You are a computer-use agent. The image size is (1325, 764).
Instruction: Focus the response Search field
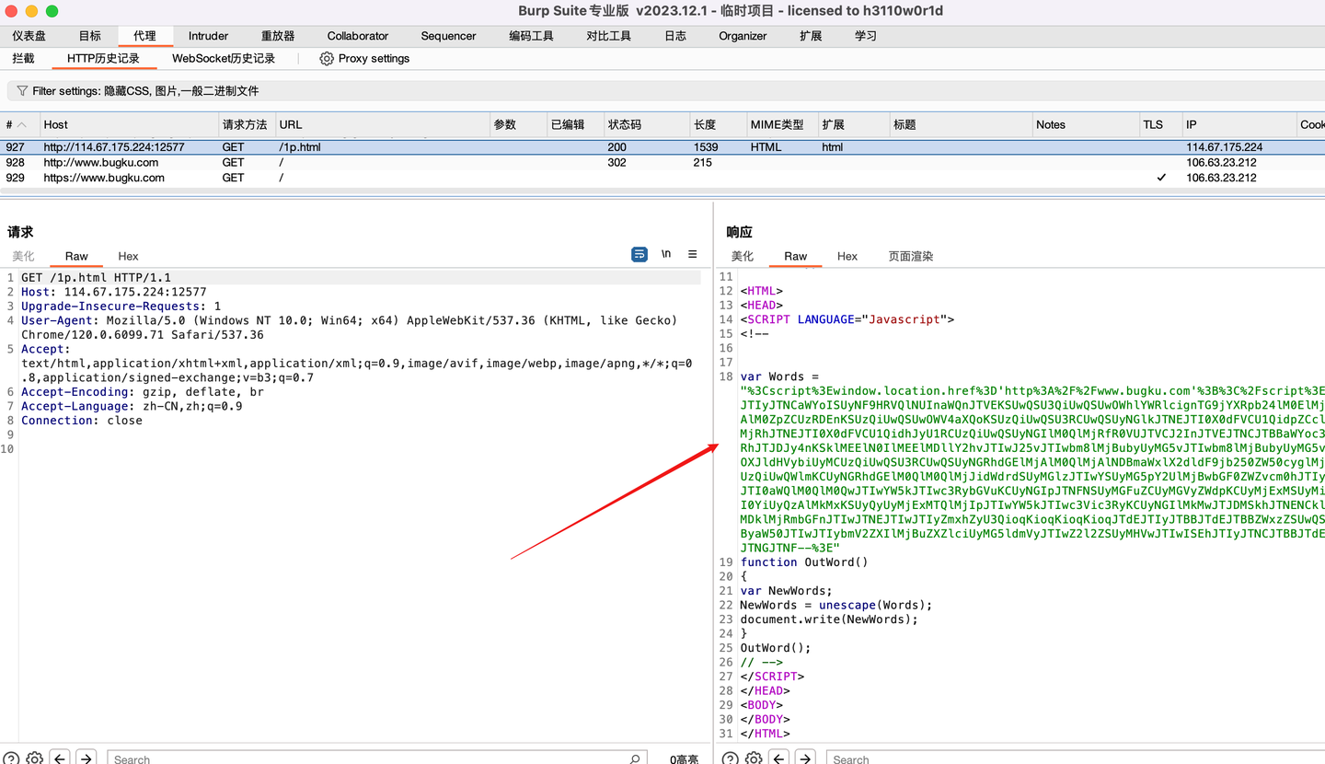(x=1075, y=758)
